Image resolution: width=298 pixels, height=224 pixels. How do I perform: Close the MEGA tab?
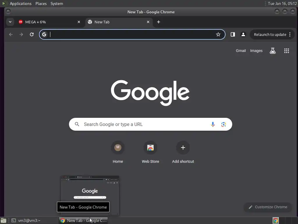coord(79,22)
